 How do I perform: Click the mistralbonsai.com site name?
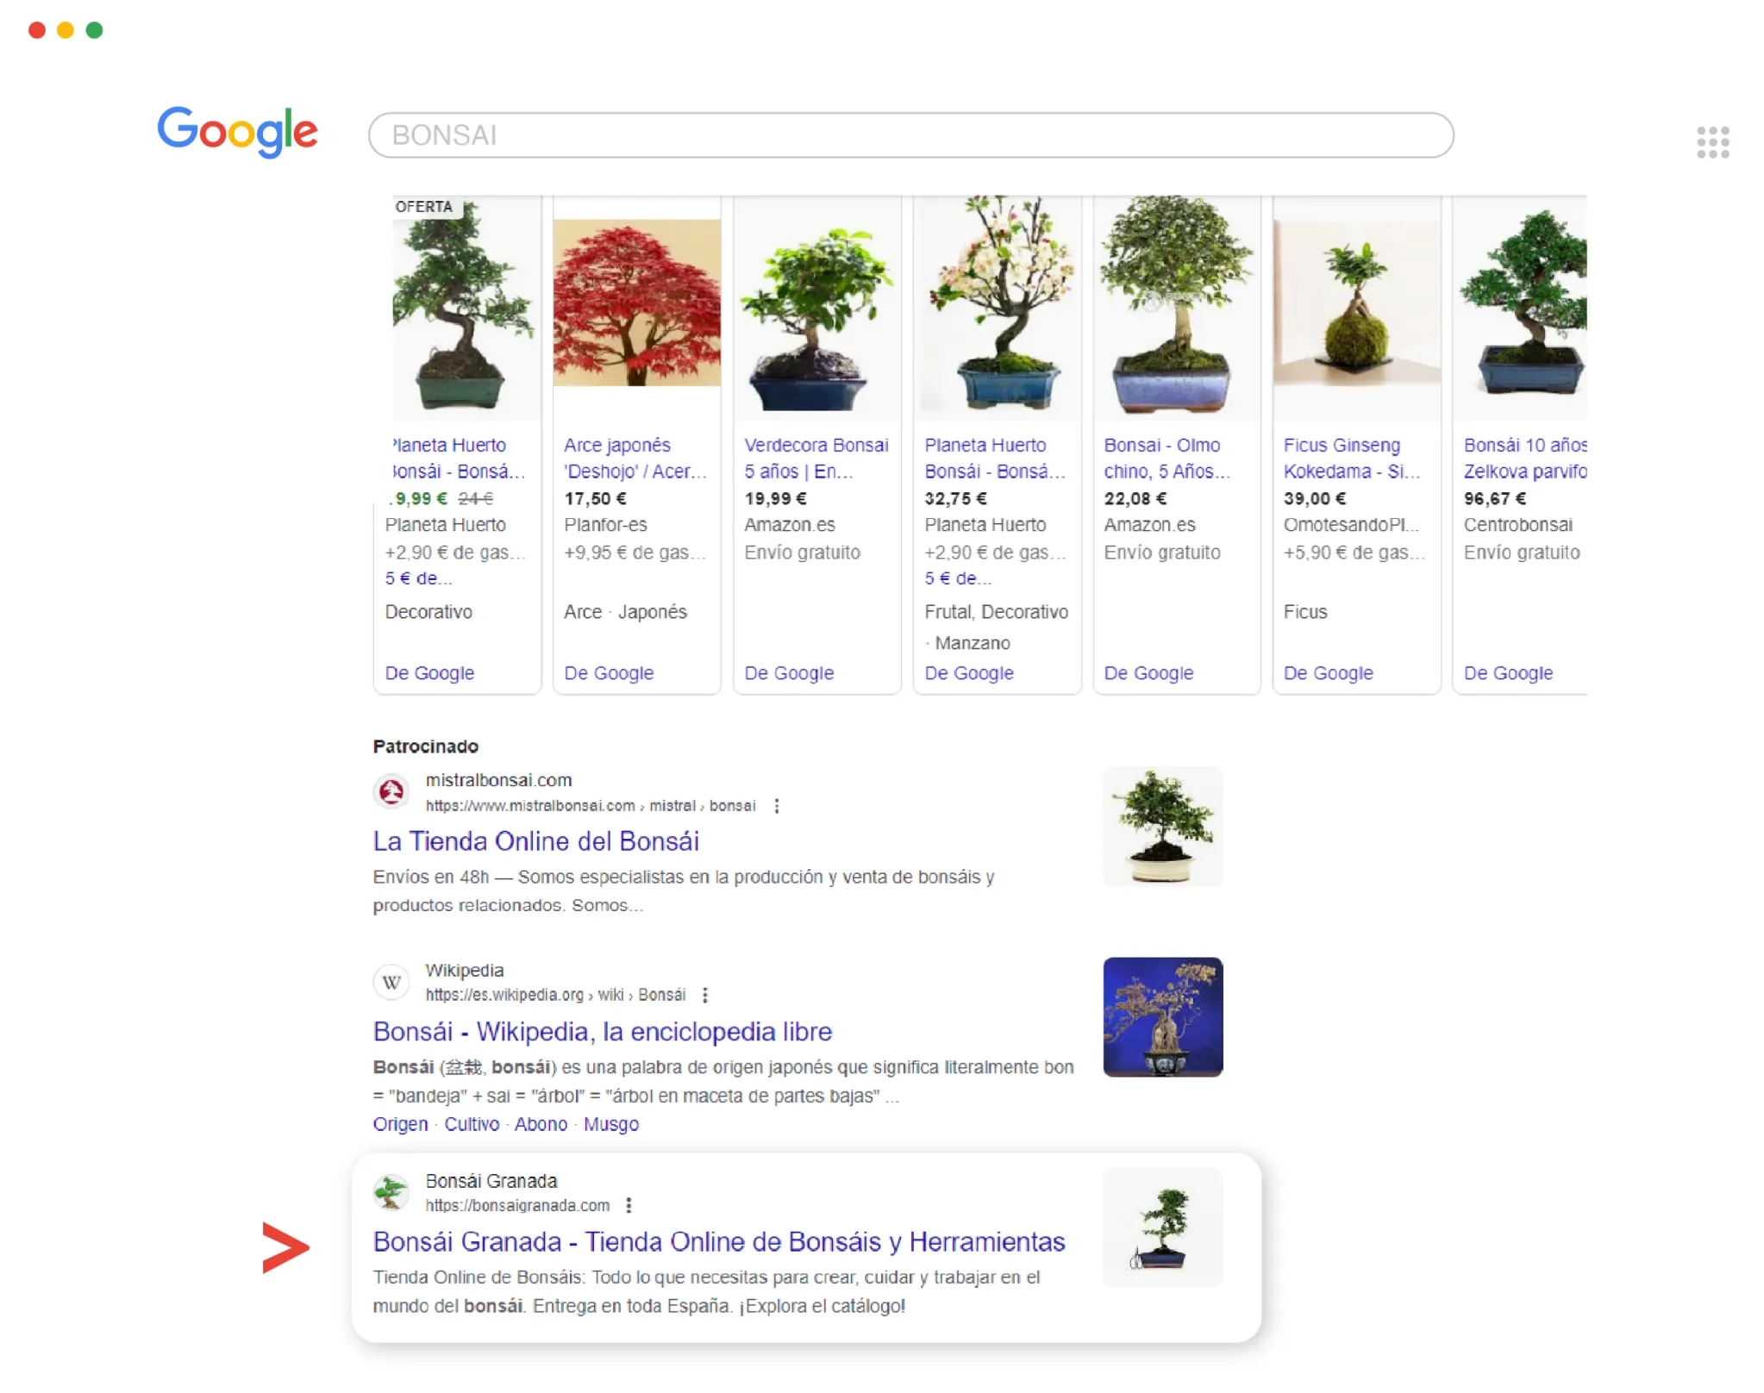point(498,780)
